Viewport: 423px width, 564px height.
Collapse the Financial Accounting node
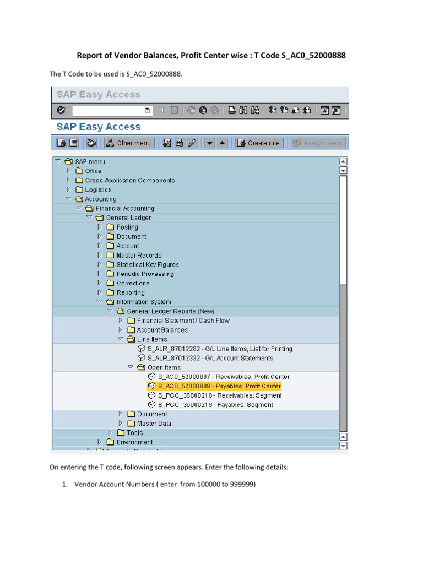pyautogui.click(x=79, y=208)
